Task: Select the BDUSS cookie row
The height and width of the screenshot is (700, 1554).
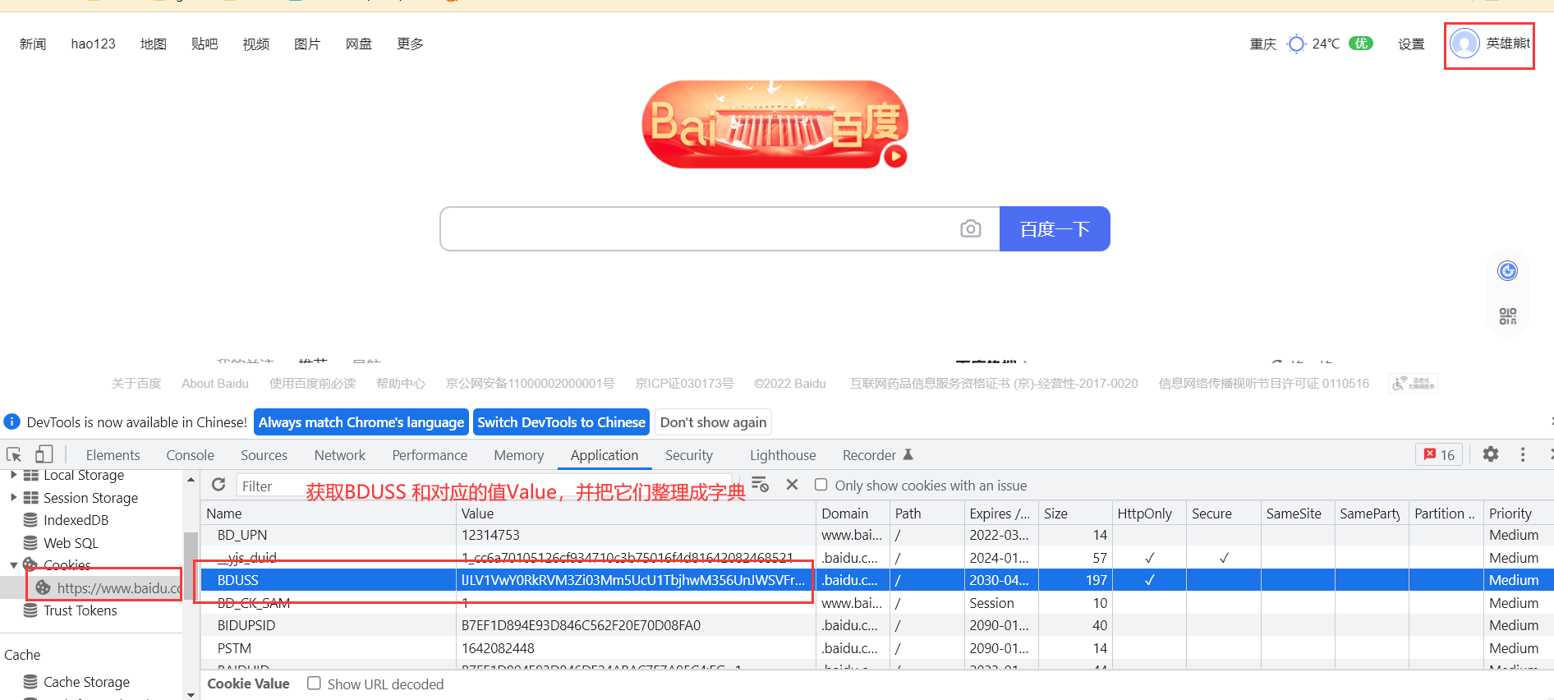Action: (877, 580)
